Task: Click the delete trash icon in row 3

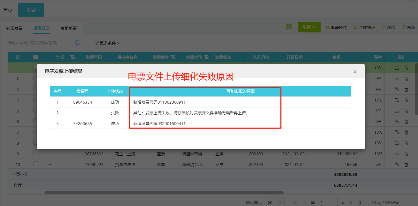Action: point(406,89)
